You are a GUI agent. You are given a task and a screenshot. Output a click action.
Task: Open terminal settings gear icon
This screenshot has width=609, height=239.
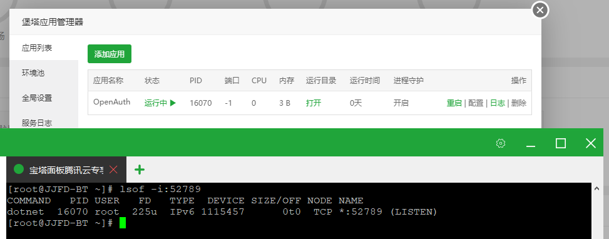[501, 143]
